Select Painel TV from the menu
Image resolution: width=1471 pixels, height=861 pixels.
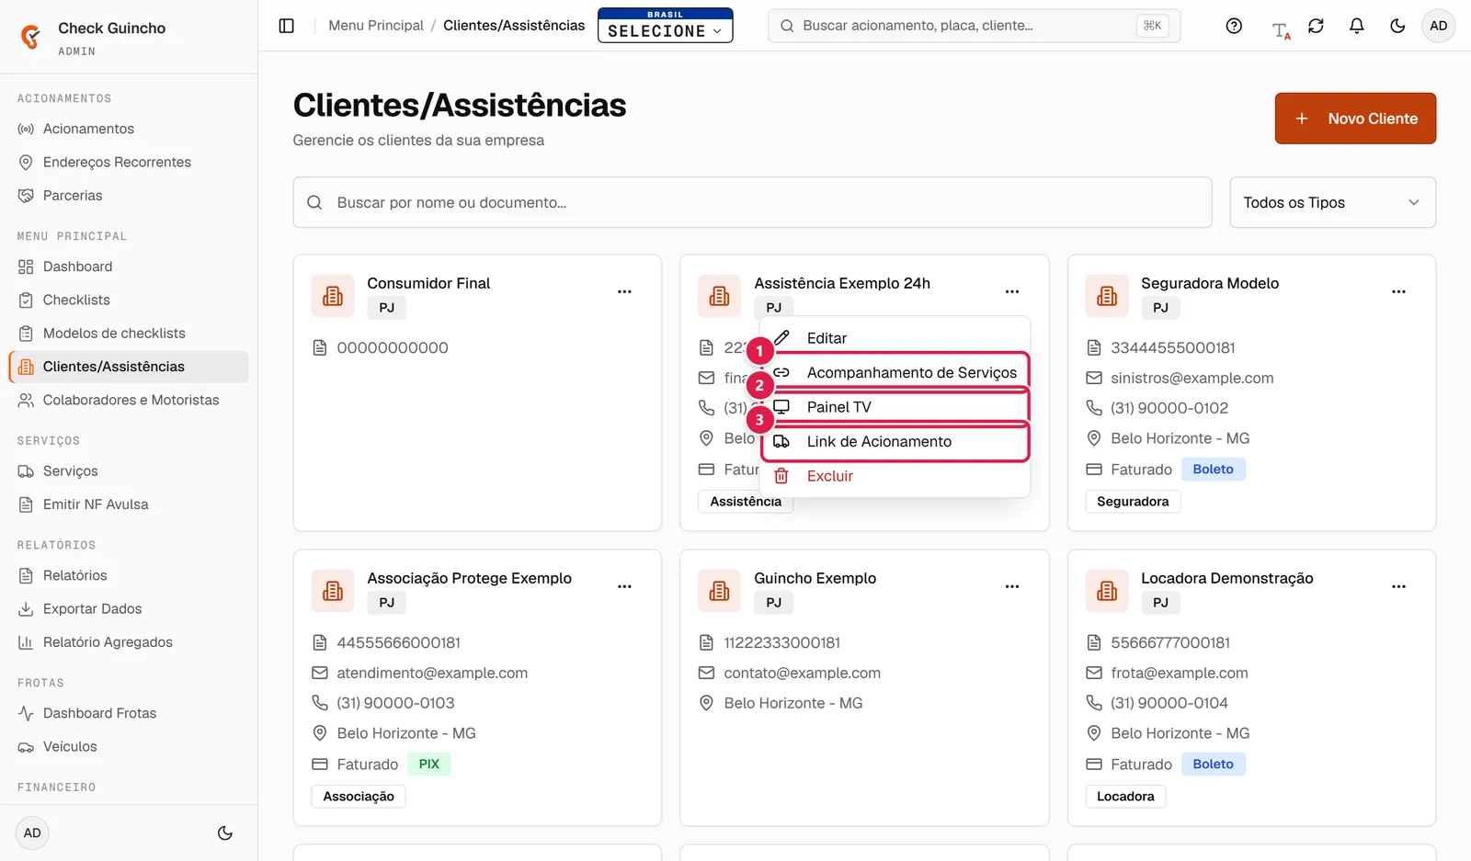click(895, 407)
